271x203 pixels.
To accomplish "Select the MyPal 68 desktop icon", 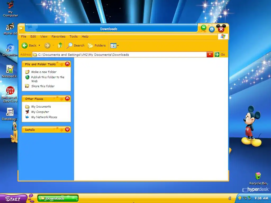I will tap(10, 29).
